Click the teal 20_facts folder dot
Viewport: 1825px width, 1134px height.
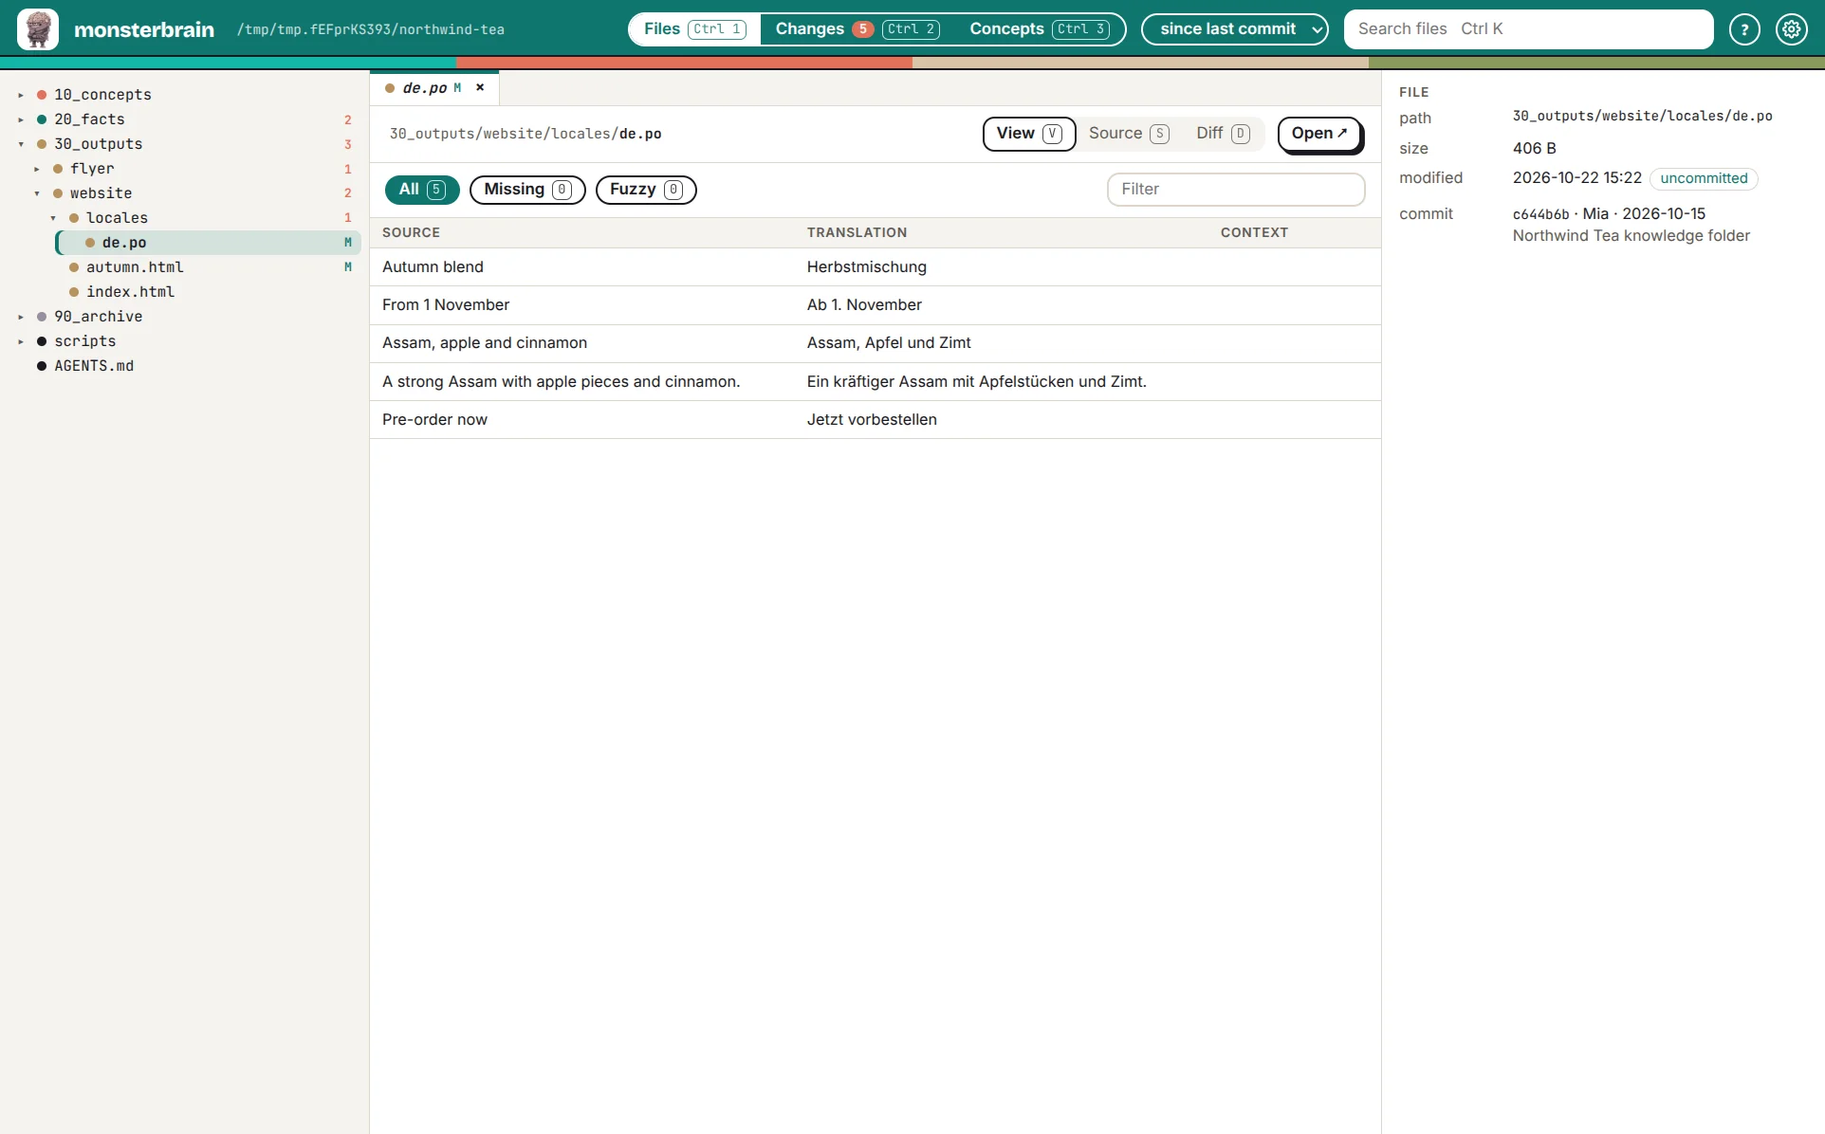(42, 119)
